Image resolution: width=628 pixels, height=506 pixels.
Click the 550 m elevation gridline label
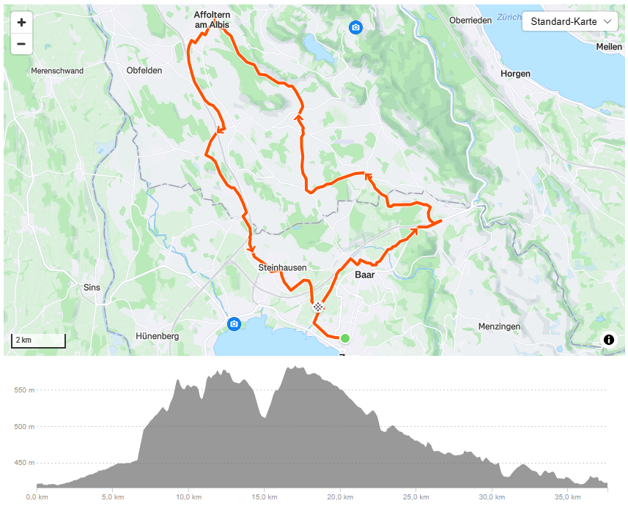(24, 390)
